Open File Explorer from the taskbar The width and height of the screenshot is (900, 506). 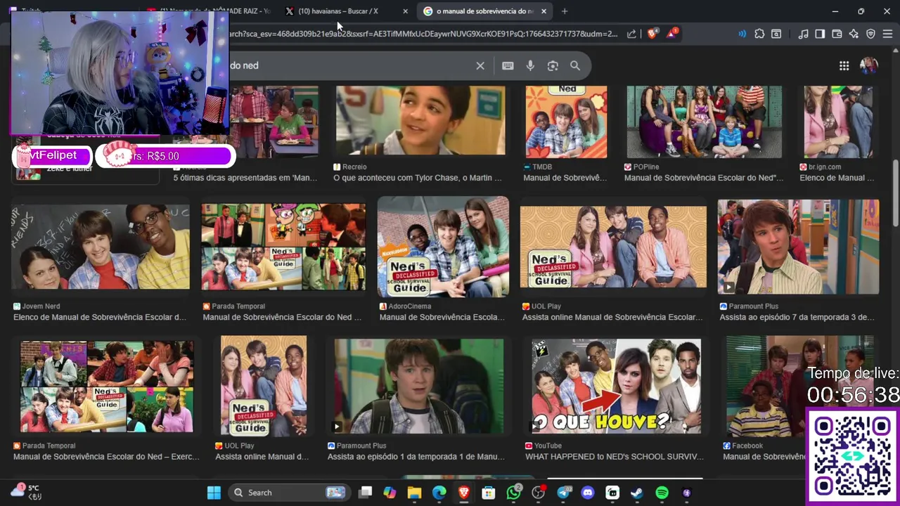coord(414,493)
